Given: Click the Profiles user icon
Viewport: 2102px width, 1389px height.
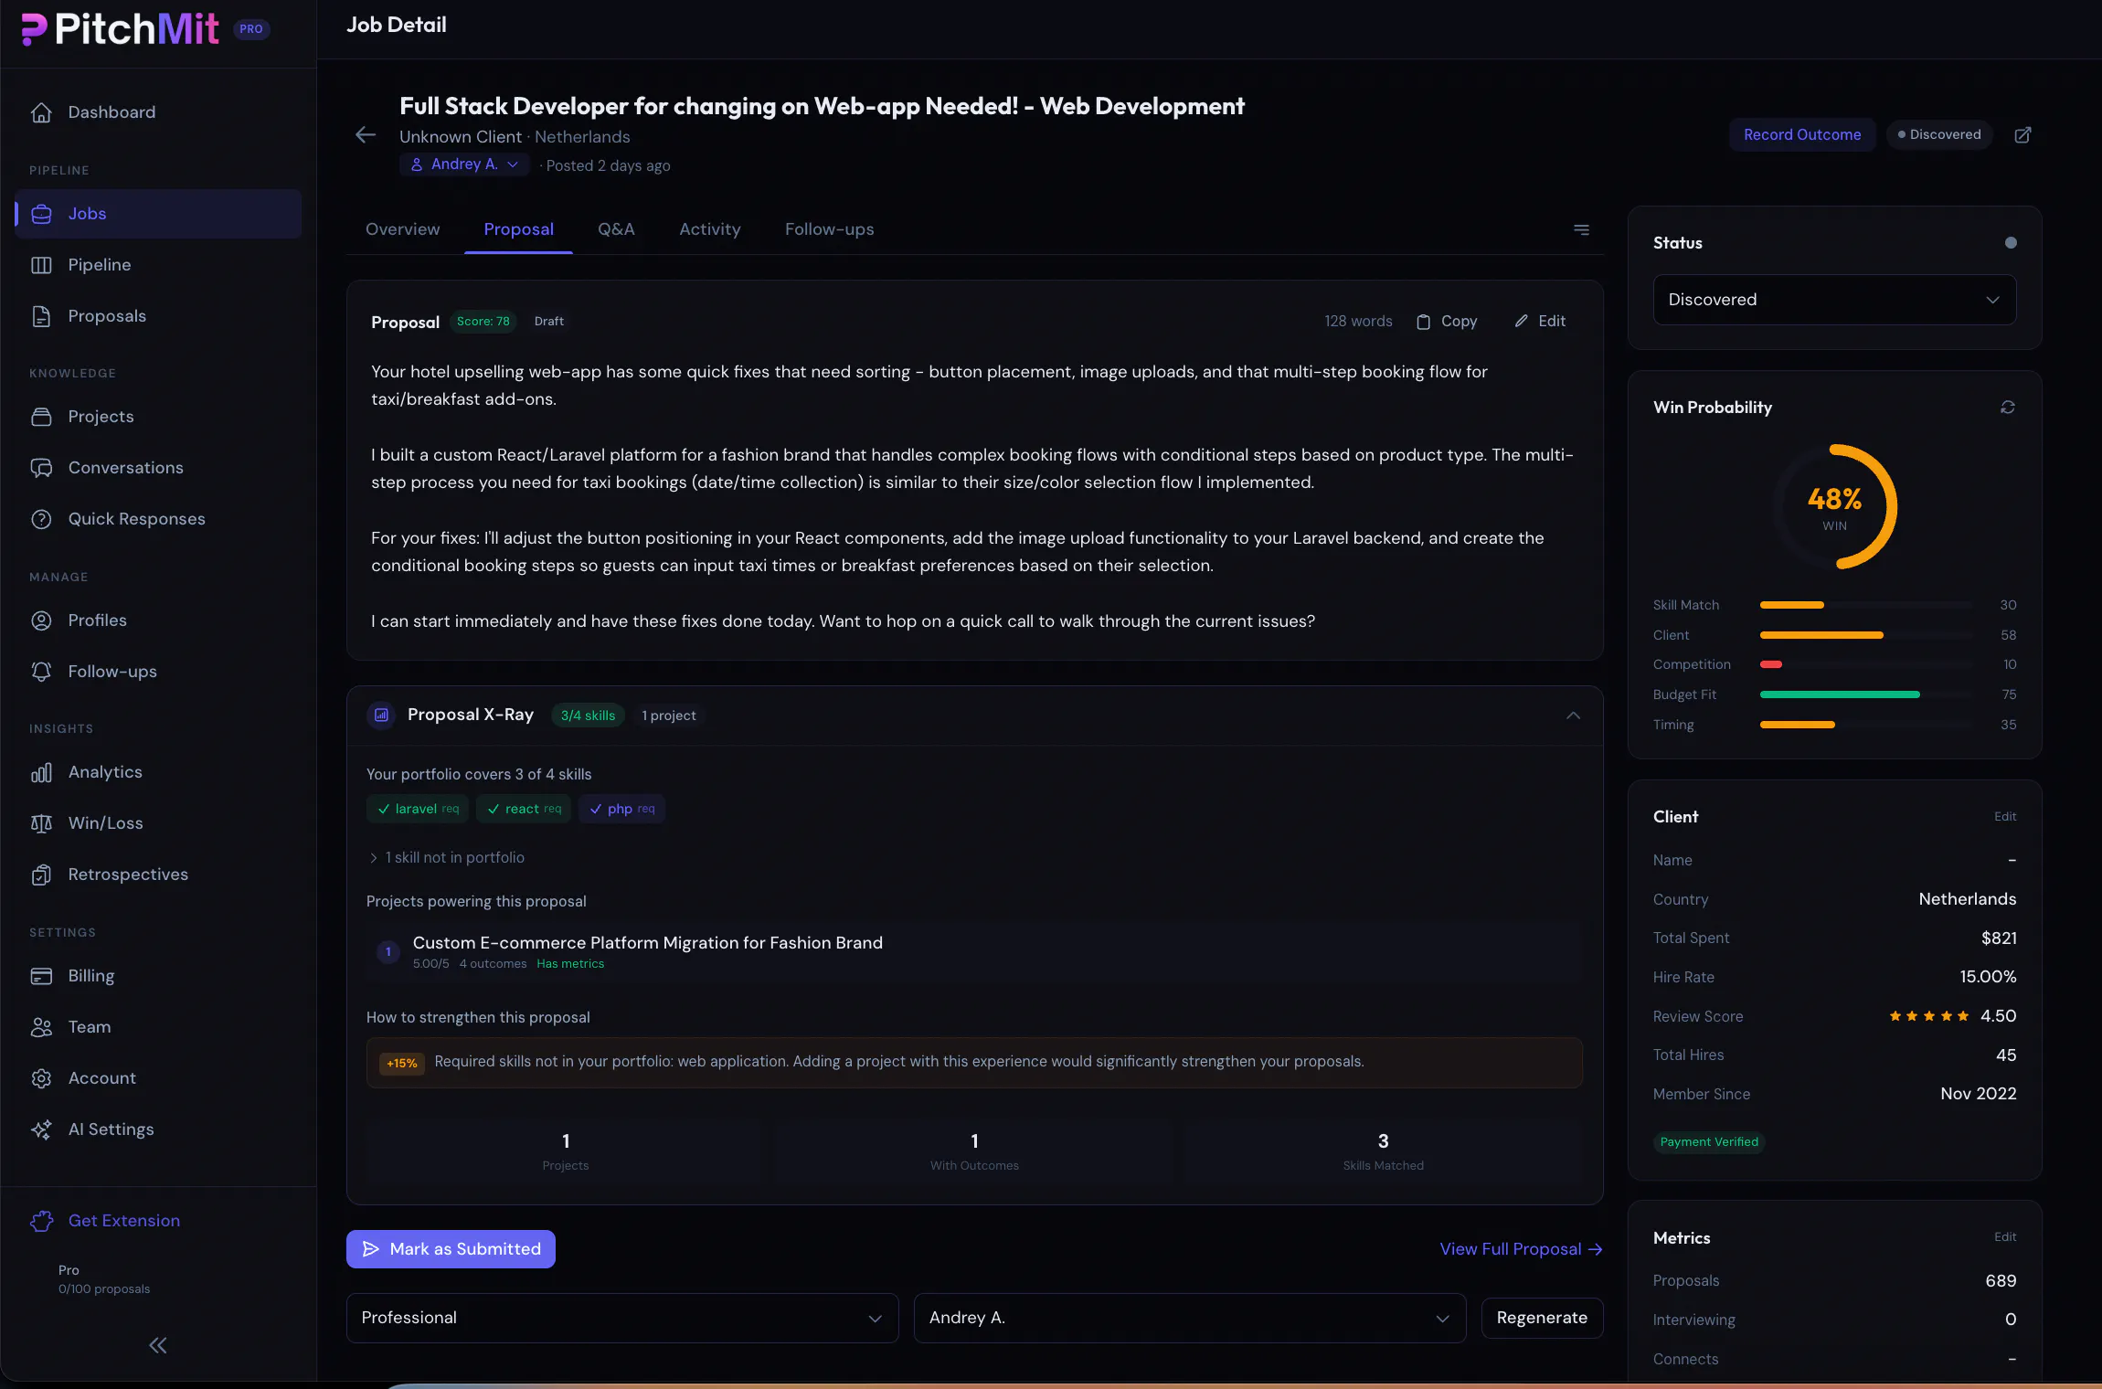Looking at the screenshot, I should [x=41, y=620].
